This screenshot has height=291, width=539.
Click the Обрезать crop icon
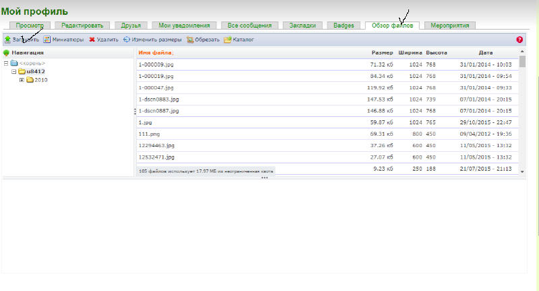(190, 40)
